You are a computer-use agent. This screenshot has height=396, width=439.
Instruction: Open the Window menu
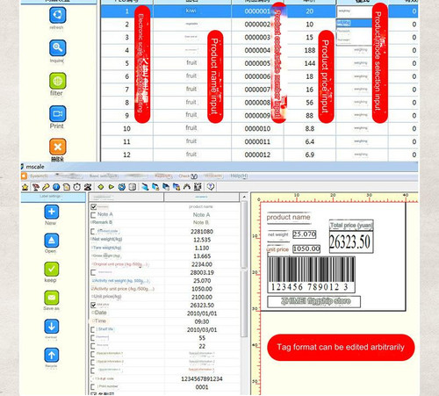(213, 176)
